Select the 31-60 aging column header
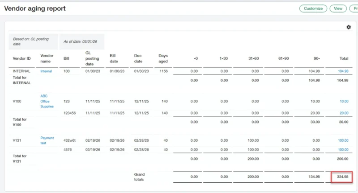358x193 pixels. point(253,58)
